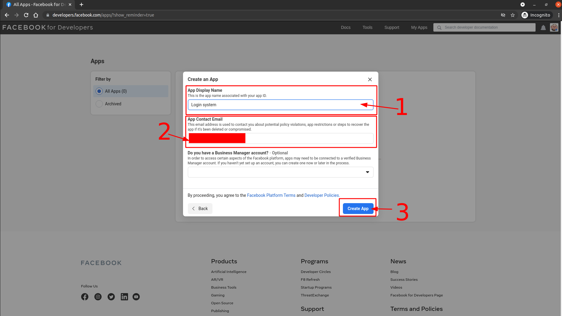The height and width of the screenshot is (316, 562).
Task: Reload the page in browser
Action: pyautogui.click(x=26, y=15)
